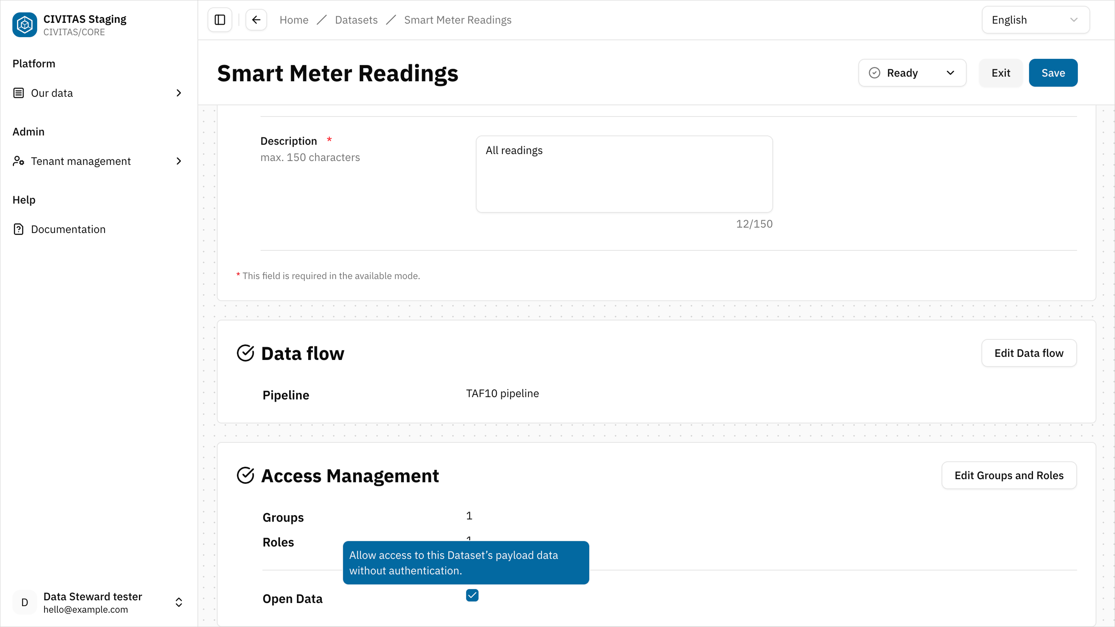Expand the Ready status dropdown
This screenshot has height=627, width=1115.
[950, 73]
